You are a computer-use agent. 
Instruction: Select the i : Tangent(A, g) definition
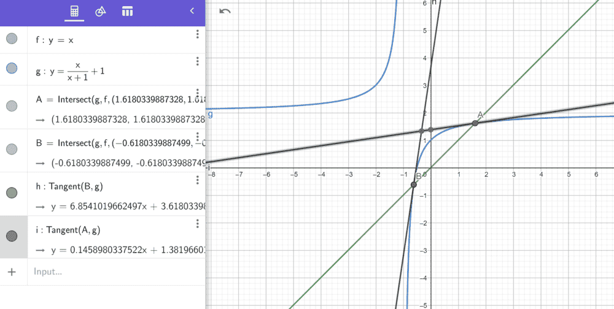(68, 231)
